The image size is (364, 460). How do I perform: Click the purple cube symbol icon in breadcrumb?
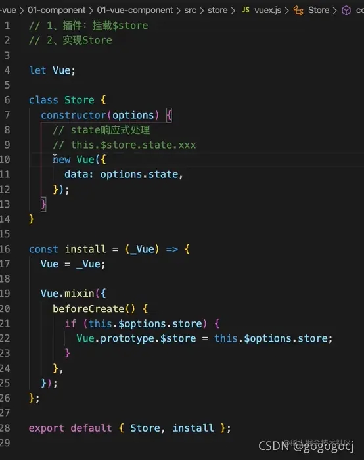[x=346, y=11]
